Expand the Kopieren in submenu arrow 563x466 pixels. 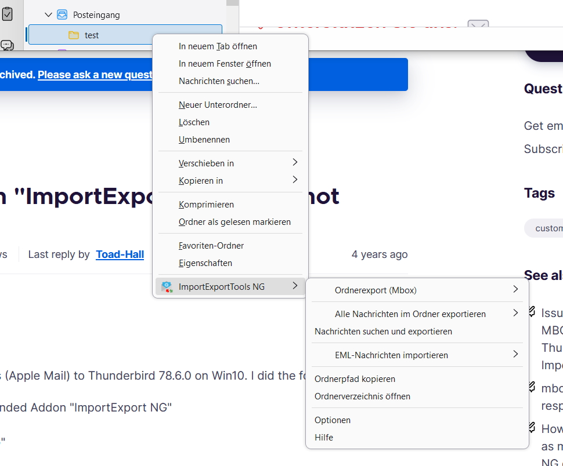click(x=295, y=180)
